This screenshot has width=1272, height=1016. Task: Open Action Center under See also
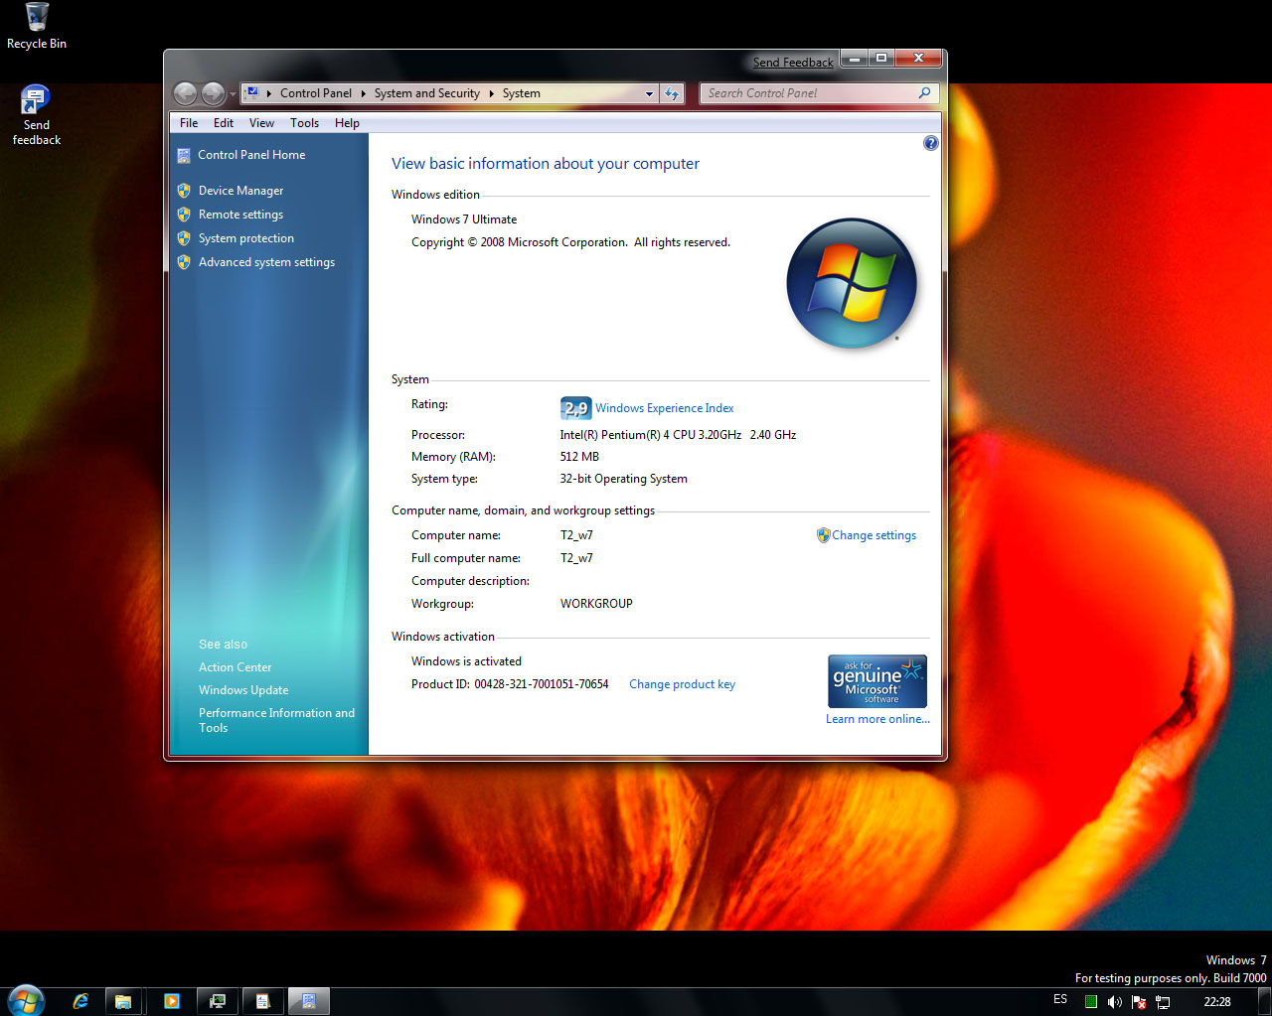coord(235,667)
